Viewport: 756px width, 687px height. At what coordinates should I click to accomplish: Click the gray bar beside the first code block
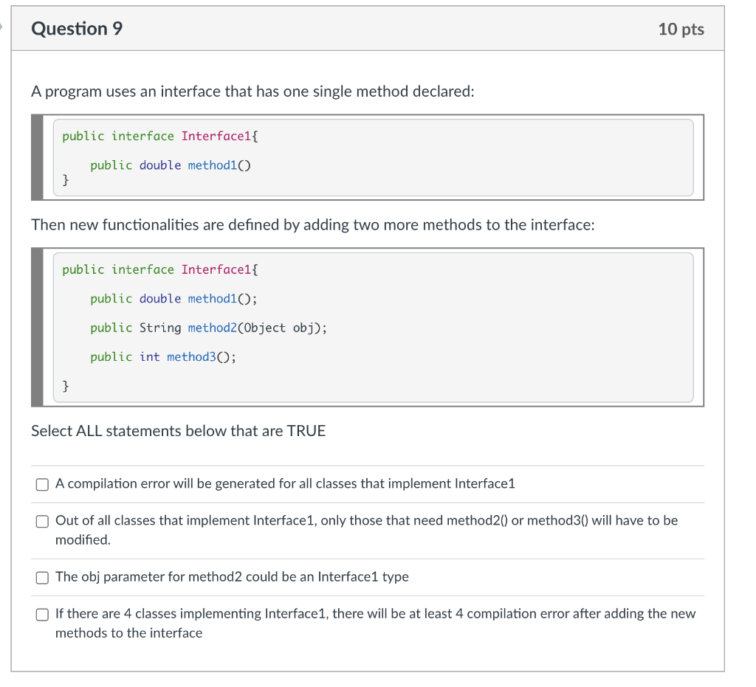coord(38,157)
